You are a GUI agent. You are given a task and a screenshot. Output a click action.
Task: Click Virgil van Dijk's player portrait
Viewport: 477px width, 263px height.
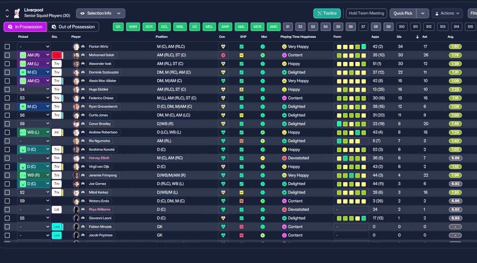point(76,167)
